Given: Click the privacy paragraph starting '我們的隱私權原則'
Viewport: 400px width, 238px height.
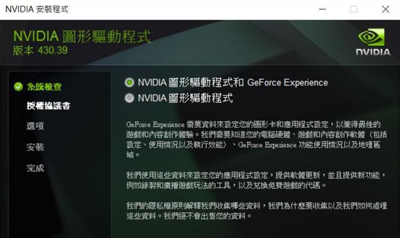Looking at the screenshot, I should (257, 211).
